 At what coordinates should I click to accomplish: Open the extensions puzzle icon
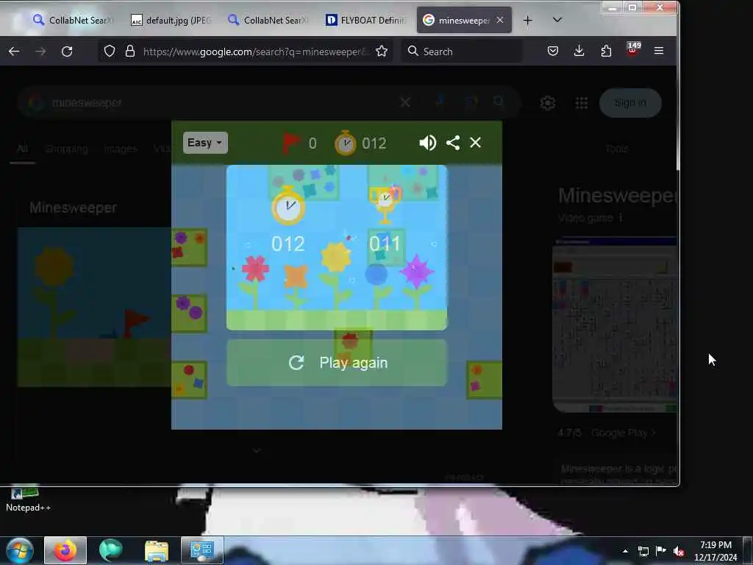coord(606,51)
